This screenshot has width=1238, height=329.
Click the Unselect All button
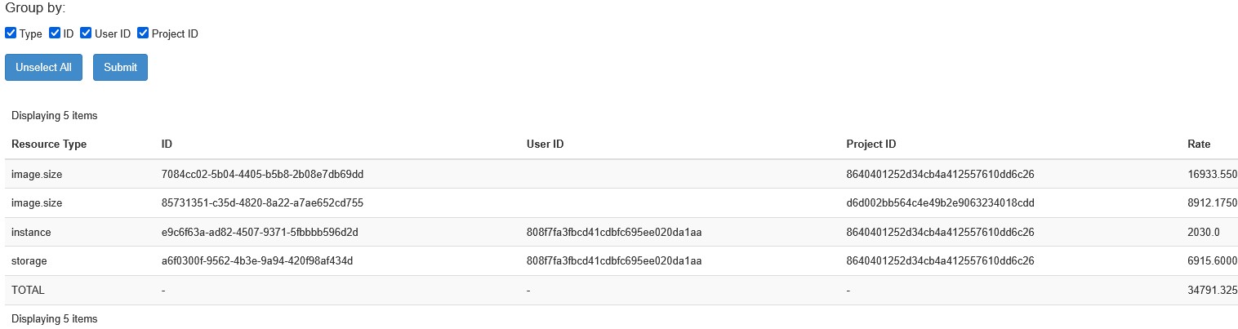tap(43, 68)
